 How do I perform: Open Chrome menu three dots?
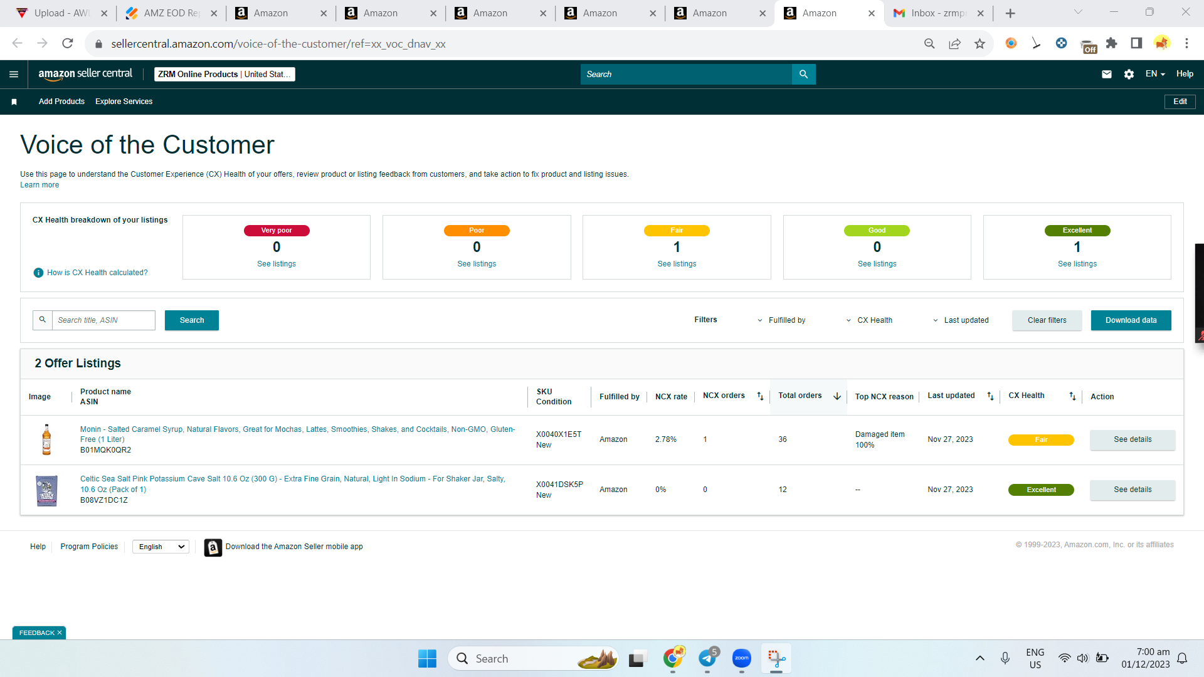1186,43
